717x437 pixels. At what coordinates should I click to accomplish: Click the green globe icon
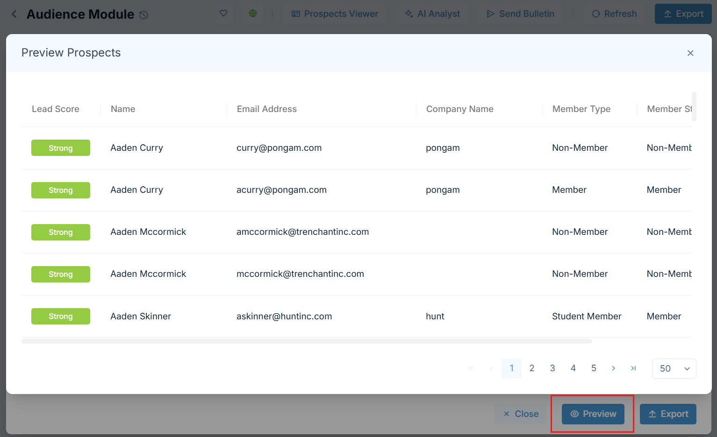(x=253, y=14)
